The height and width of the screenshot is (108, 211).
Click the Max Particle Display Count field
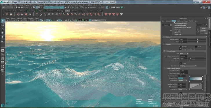tap(183, 56)
